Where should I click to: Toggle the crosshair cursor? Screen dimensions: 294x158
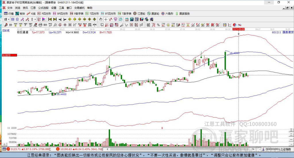pyautogui.click(x=106, y=19)
